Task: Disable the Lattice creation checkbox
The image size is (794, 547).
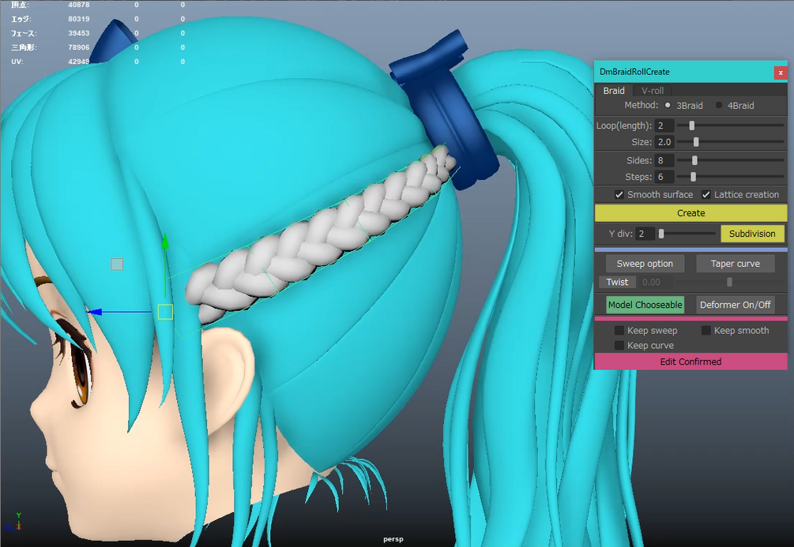Action: pos(706,194)
